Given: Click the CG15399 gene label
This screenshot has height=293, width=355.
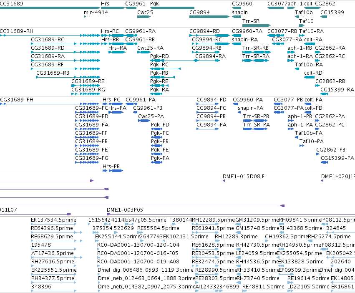Looking at the screenshot, I should click(x=332, y=13).
